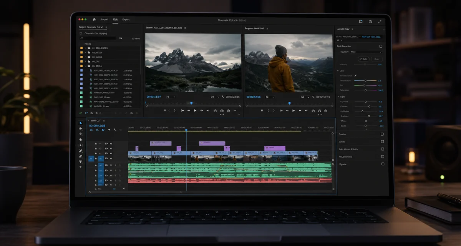The height and width of the screenshot is (246, 461).
Task: Go to the Home screen icon
Action: tap(94, 19)
